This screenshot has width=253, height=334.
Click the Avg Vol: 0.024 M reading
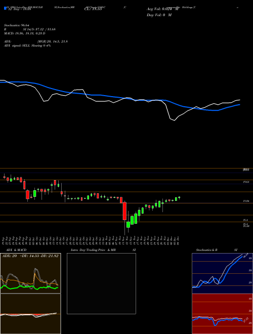coord(162,9)
